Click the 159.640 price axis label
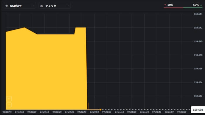 [198, 42]
